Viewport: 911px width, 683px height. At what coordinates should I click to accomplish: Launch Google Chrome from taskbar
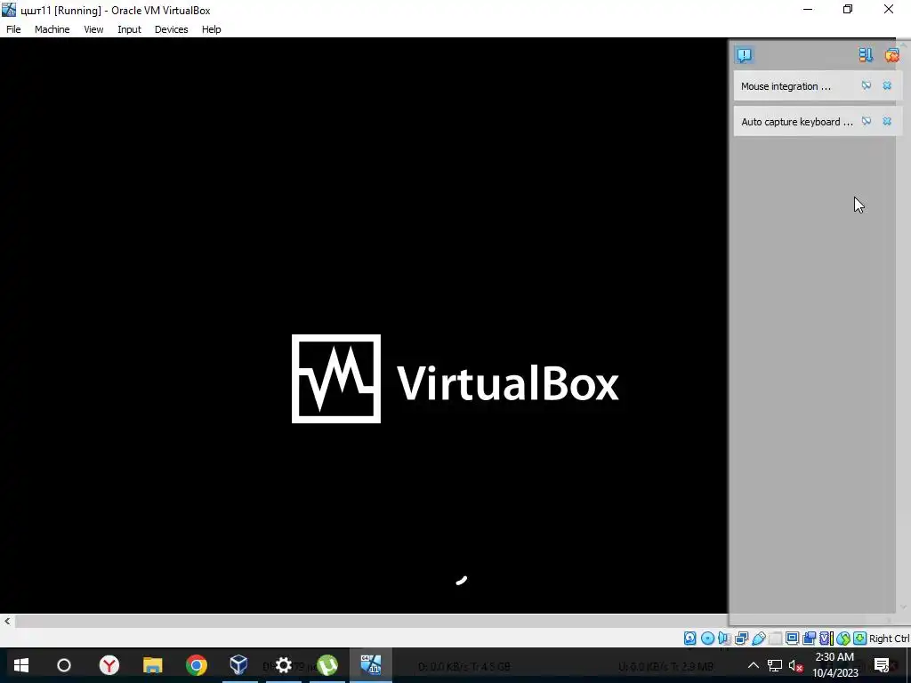coord(197,665)
